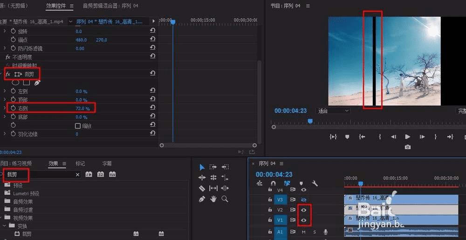Select the Selection arrow tool
466x240 pixels.
tap(202, 167)
